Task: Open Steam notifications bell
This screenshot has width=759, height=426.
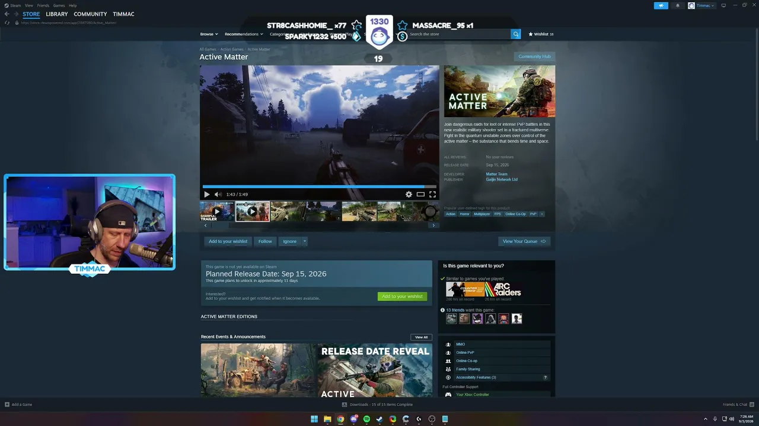Action: coord(678,6)
